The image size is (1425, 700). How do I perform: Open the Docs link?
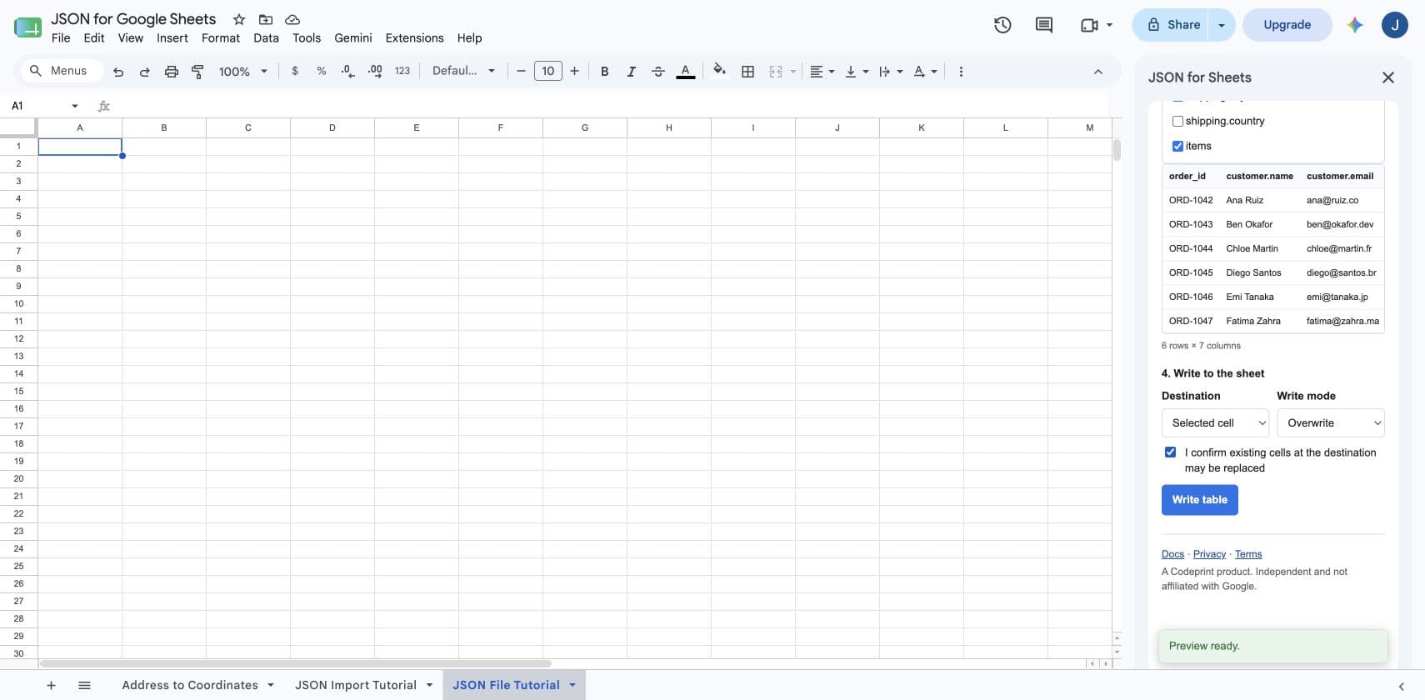(1172, 554)
